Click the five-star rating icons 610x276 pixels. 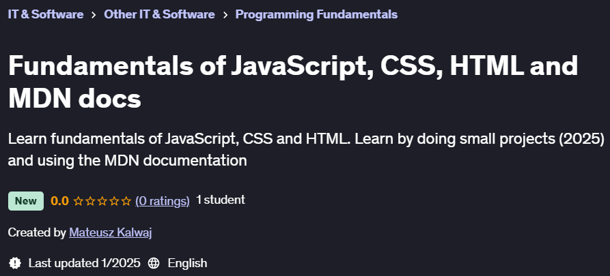102,201
